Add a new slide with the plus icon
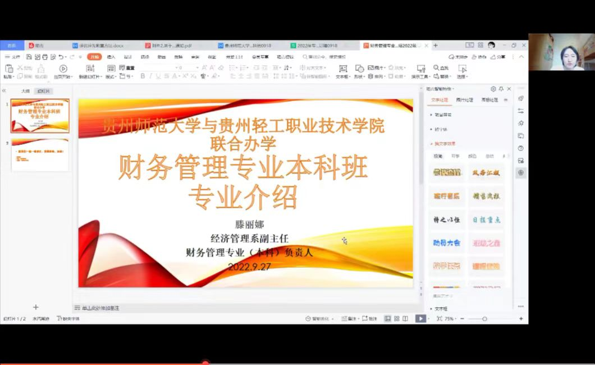 [x=36, y=307]
